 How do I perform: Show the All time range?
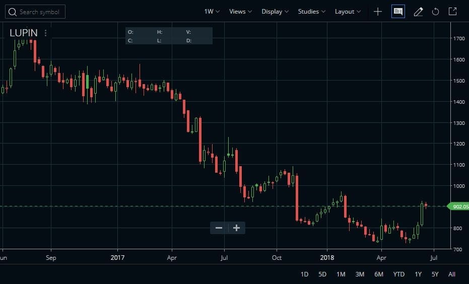tap(452, 274)
